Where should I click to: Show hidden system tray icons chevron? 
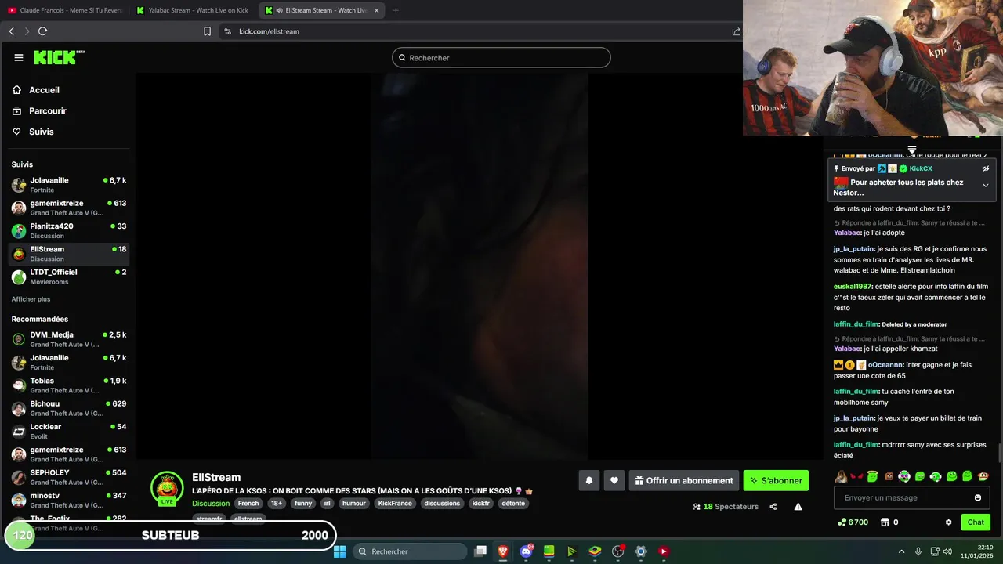(901, 551)
